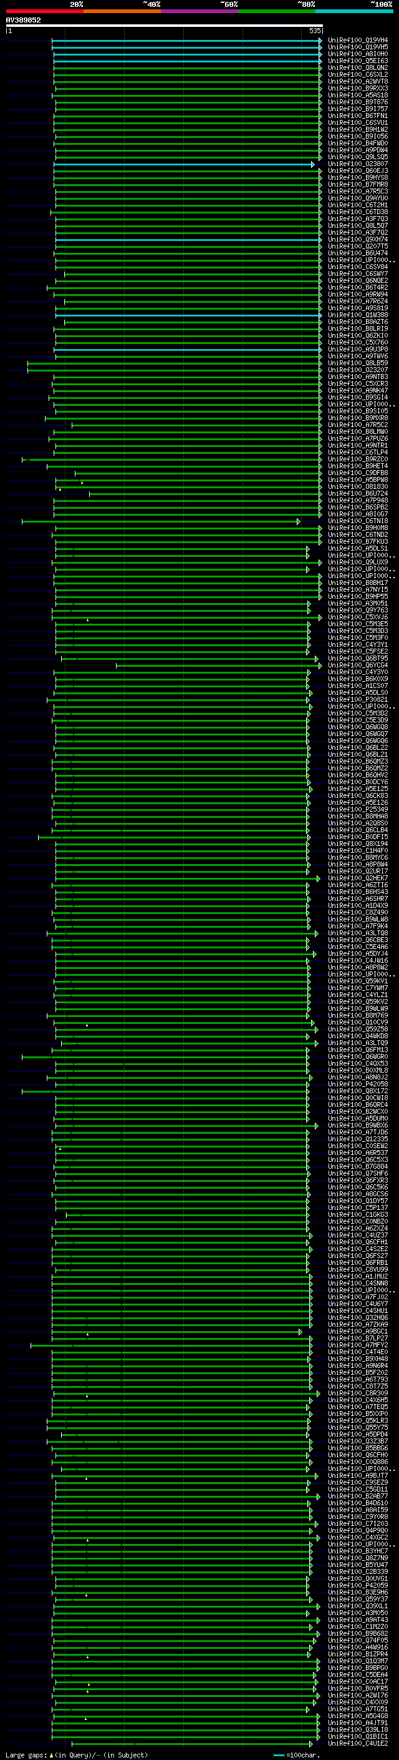This screenshot has width=399, height=1760.
Task: Select hit label UniRef100_B9HP55
Action: coord(358,596)
